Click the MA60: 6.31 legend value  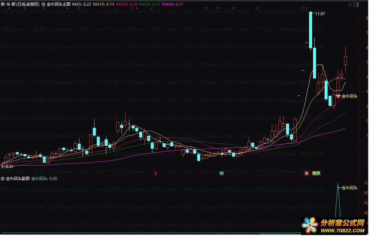pos(172,4)
